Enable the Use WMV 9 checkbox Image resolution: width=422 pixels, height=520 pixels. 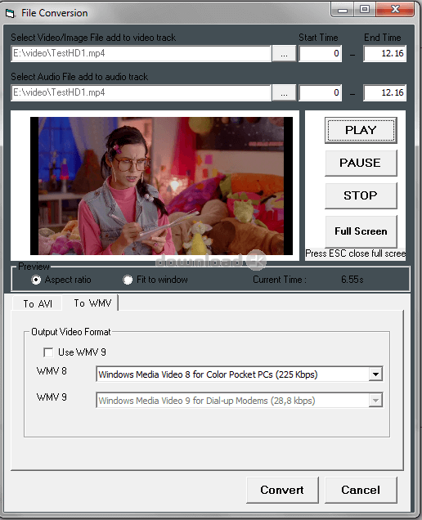(x=48, y=352)
